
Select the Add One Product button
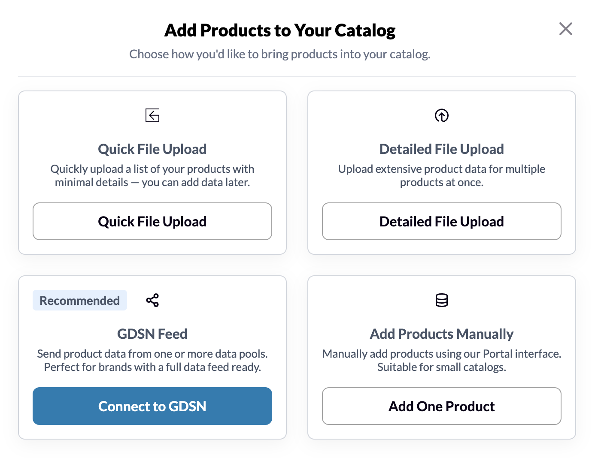click(442, 406)
